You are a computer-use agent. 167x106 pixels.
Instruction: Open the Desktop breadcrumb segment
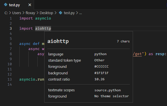tap(46, 13)
